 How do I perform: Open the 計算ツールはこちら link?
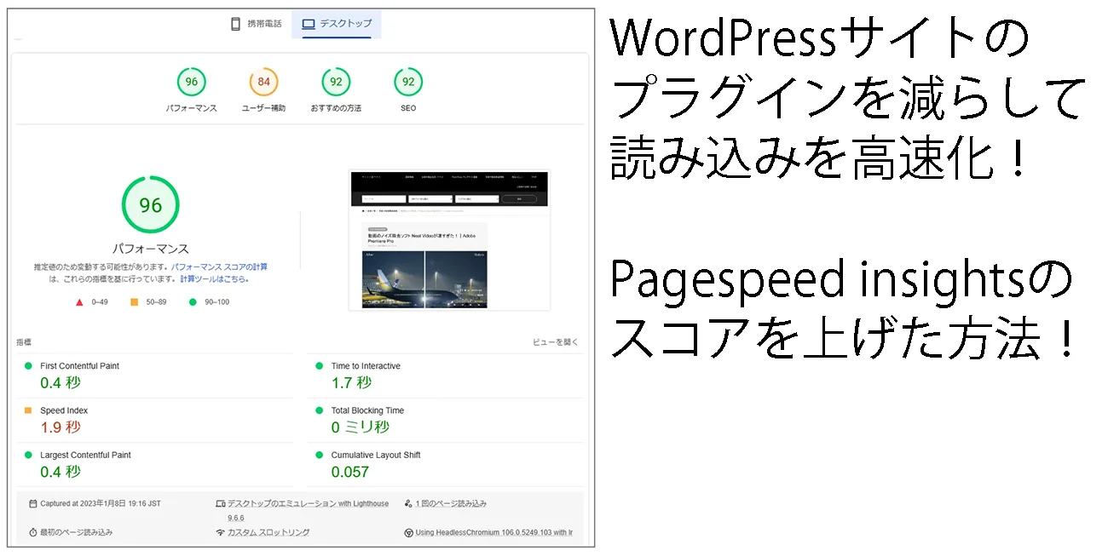point(214,279)
